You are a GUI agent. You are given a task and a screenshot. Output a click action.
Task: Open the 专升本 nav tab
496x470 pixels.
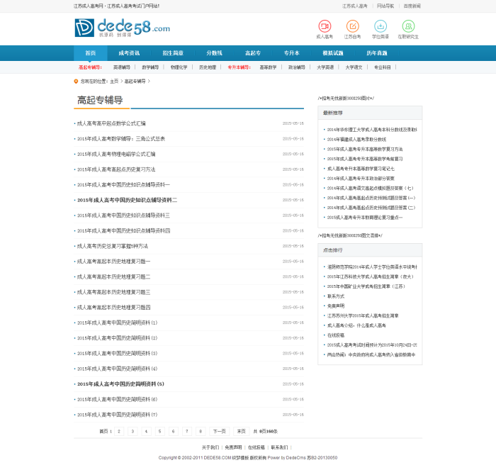coord(292,53)
